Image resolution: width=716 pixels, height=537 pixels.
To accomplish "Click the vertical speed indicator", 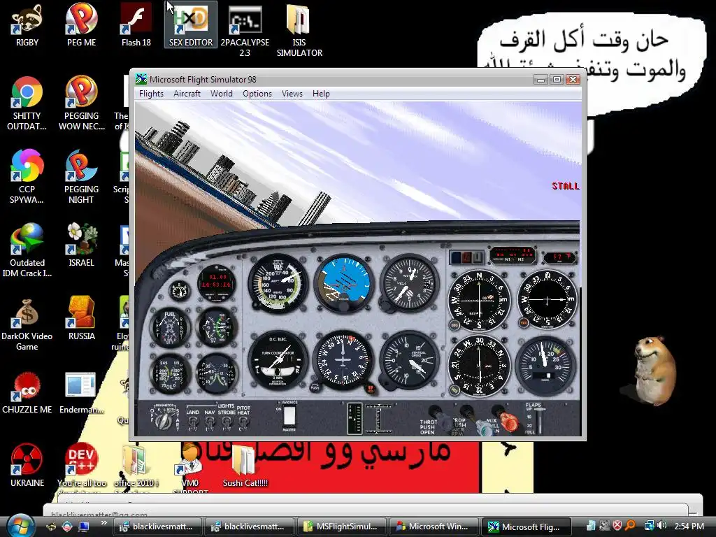I will coord(409,360).
